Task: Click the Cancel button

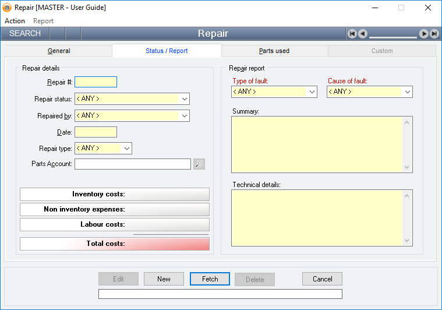Action: click(322, 279)
